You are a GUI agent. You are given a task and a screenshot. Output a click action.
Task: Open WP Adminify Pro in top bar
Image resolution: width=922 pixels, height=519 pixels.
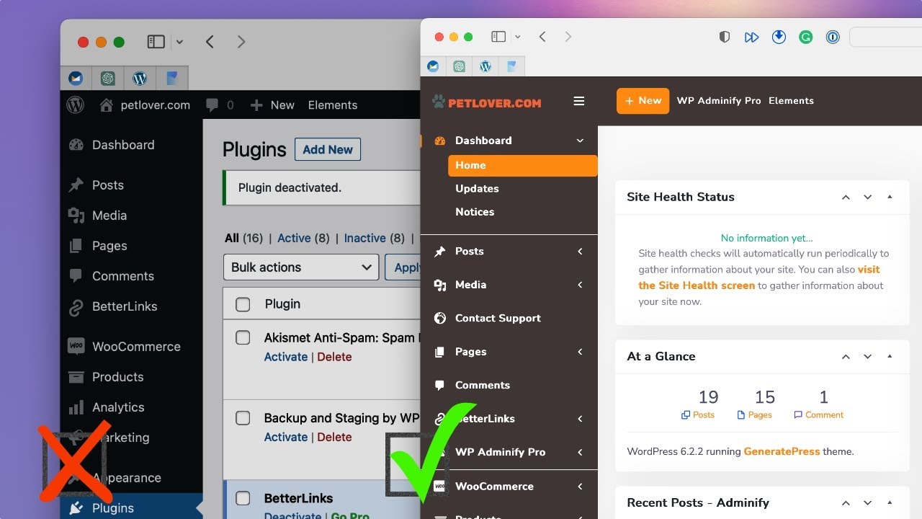pos(719,101)
